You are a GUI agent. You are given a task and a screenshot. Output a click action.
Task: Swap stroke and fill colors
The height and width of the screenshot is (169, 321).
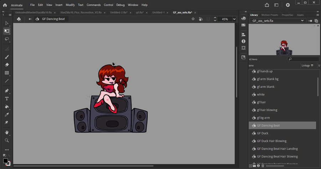click(x=9, y=155)
